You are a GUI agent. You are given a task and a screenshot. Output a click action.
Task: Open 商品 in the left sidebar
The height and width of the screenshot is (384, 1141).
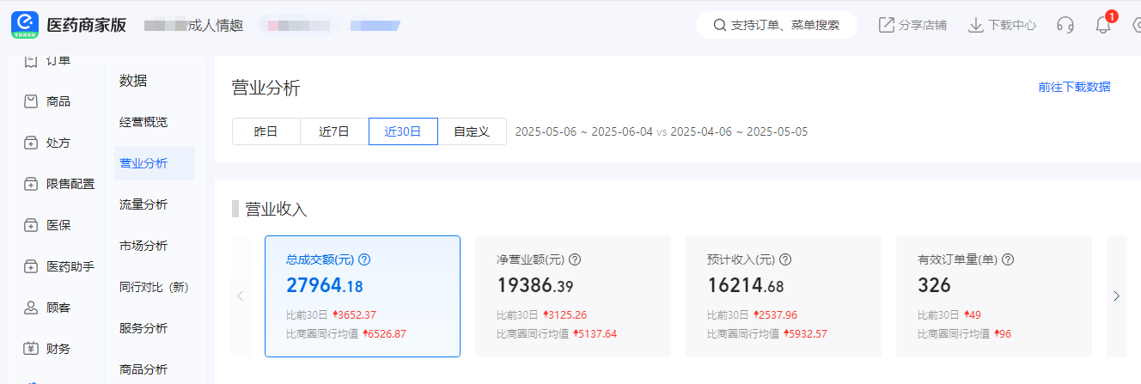[58, 101]
